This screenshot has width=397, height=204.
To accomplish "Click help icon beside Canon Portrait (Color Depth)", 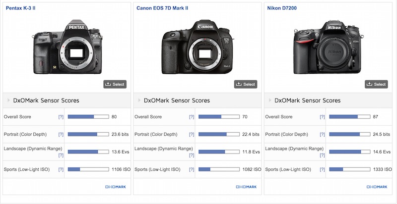I will [192, 135].
